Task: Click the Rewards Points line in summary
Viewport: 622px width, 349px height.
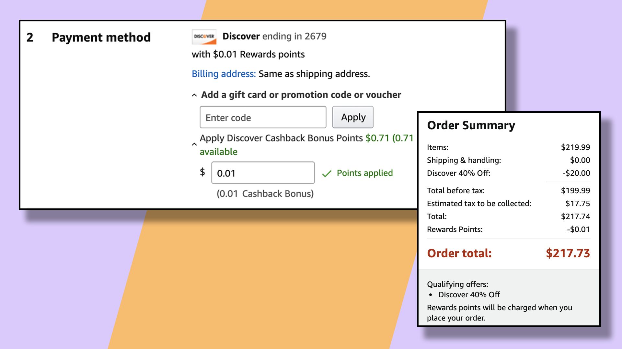Action: tap(509, 229)
